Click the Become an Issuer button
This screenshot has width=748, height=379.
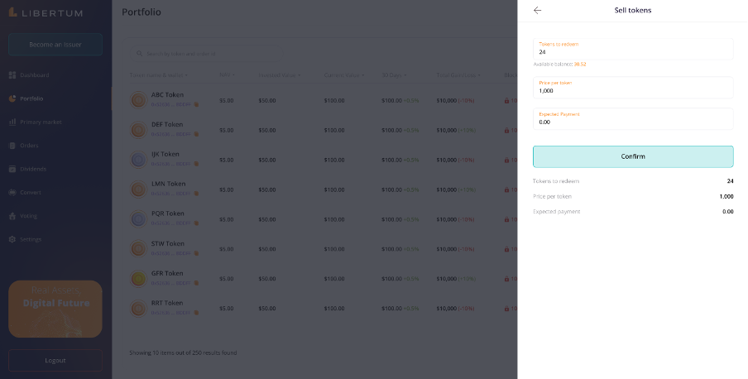click(55, 44)
